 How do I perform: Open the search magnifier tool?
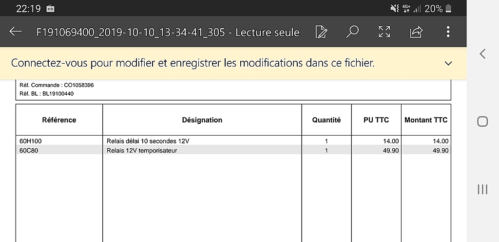(x=353, y=32)
